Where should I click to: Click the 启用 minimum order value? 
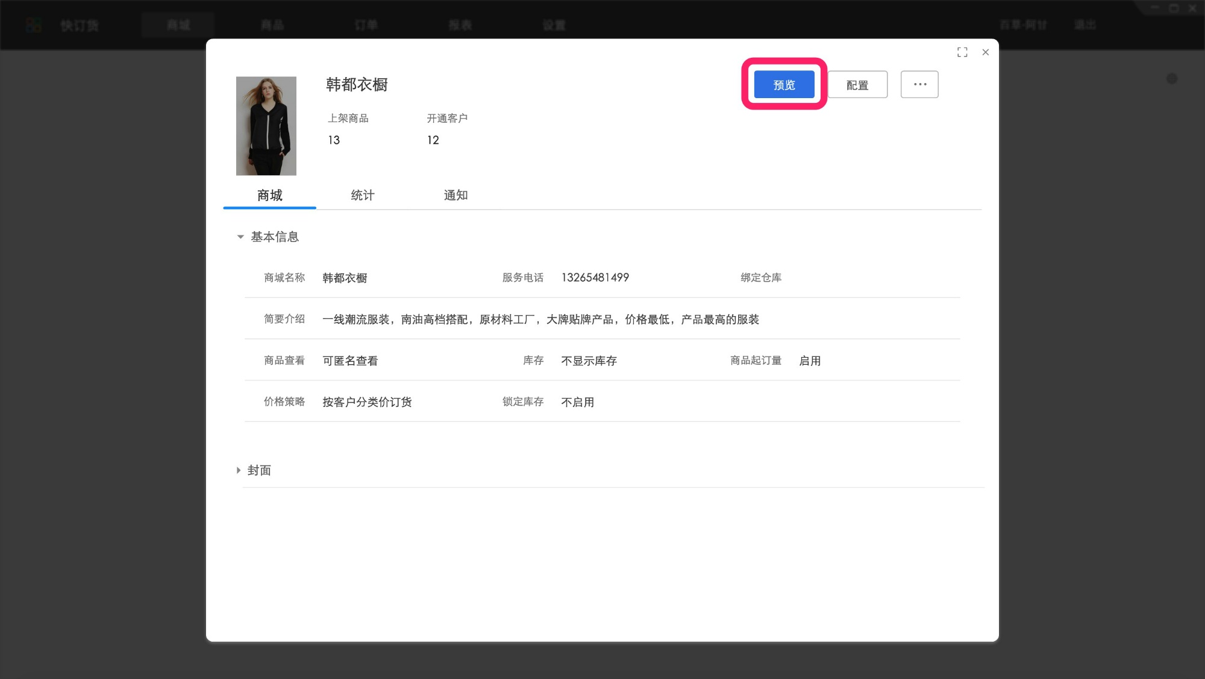[810, 361]
